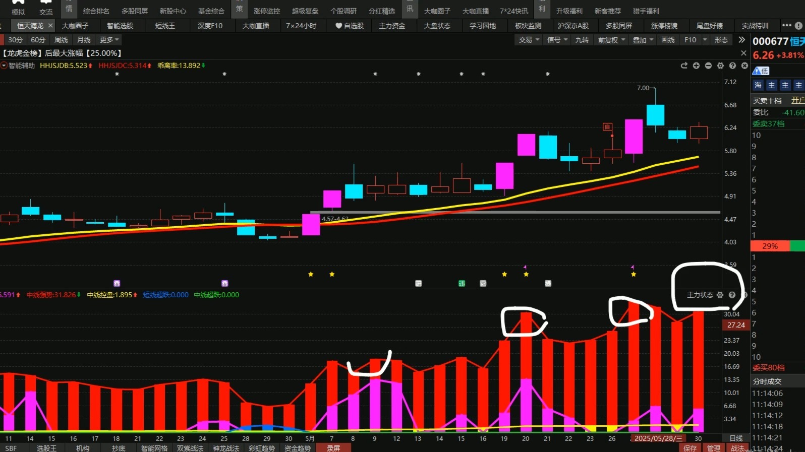Image resolution: width=805 pixels, height=452 pixels.
Task: Click the 录屏 record button
Action: (x=333, y=448)
